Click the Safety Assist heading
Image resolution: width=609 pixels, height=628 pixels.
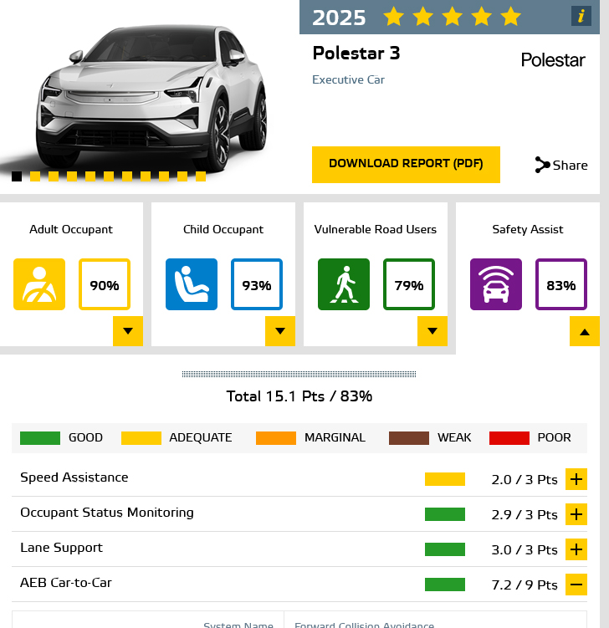[528, 229]
